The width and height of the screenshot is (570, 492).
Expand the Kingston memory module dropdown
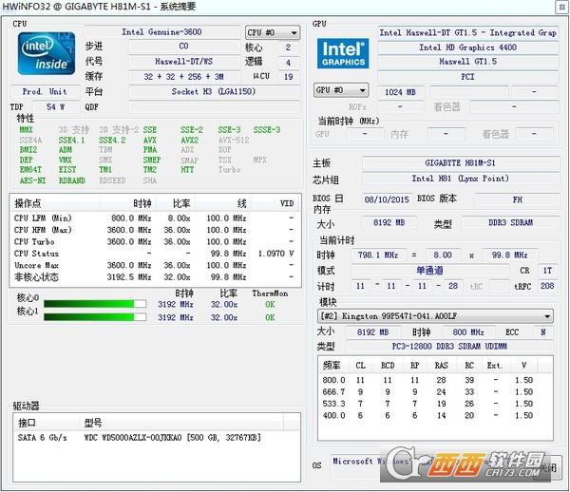(x=435, y=316)
